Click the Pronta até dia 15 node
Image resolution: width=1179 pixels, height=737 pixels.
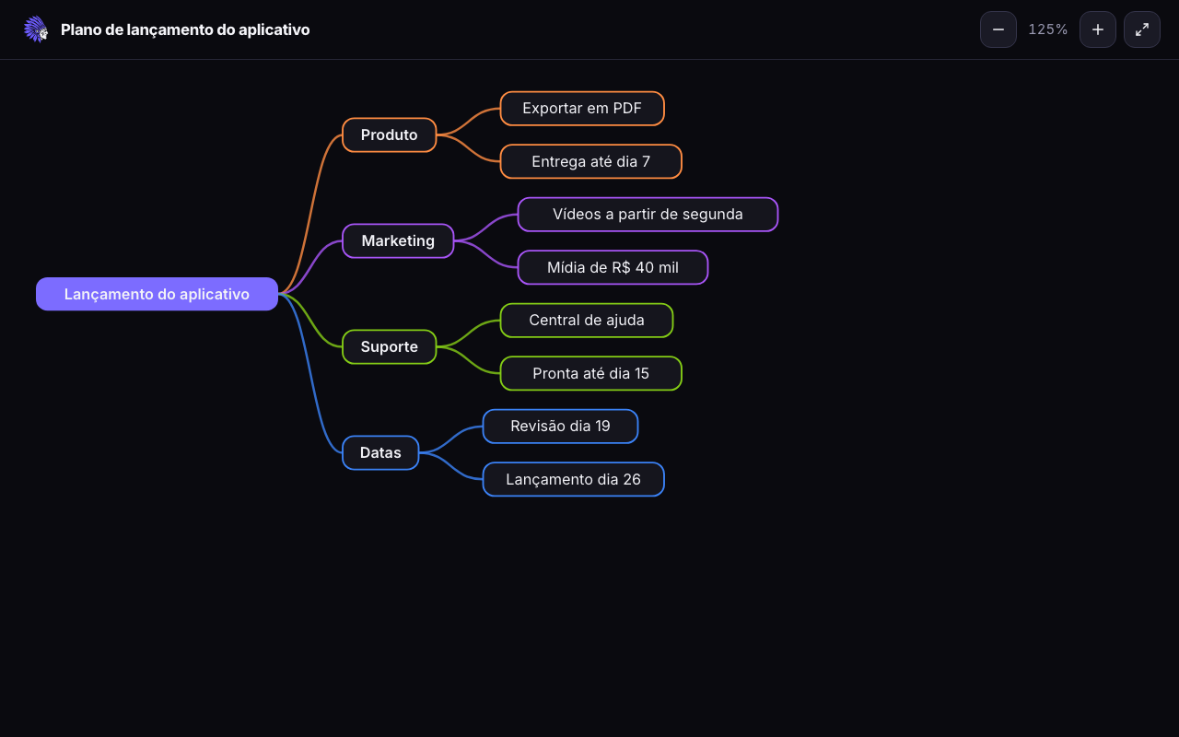tap(591, 373)
